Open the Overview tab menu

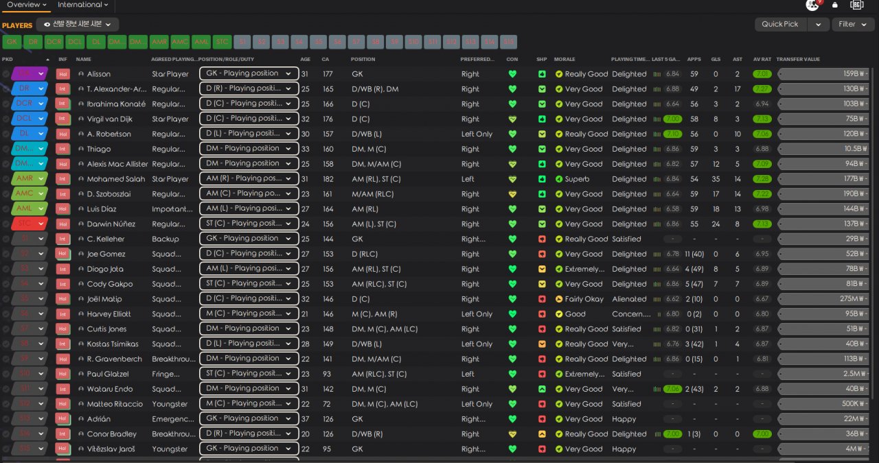[27, 5]
